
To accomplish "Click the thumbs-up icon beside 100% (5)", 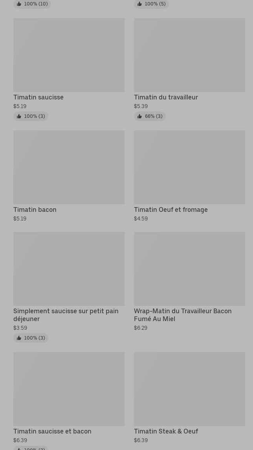I will [139, 4].
